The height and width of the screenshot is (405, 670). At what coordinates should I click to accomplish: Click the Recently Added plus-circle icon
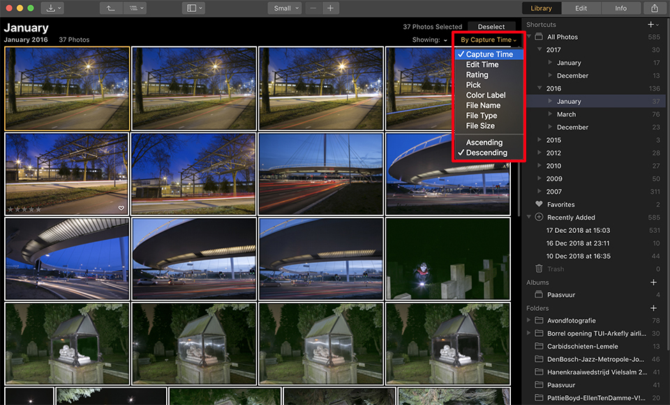click(x=539, y=217)
